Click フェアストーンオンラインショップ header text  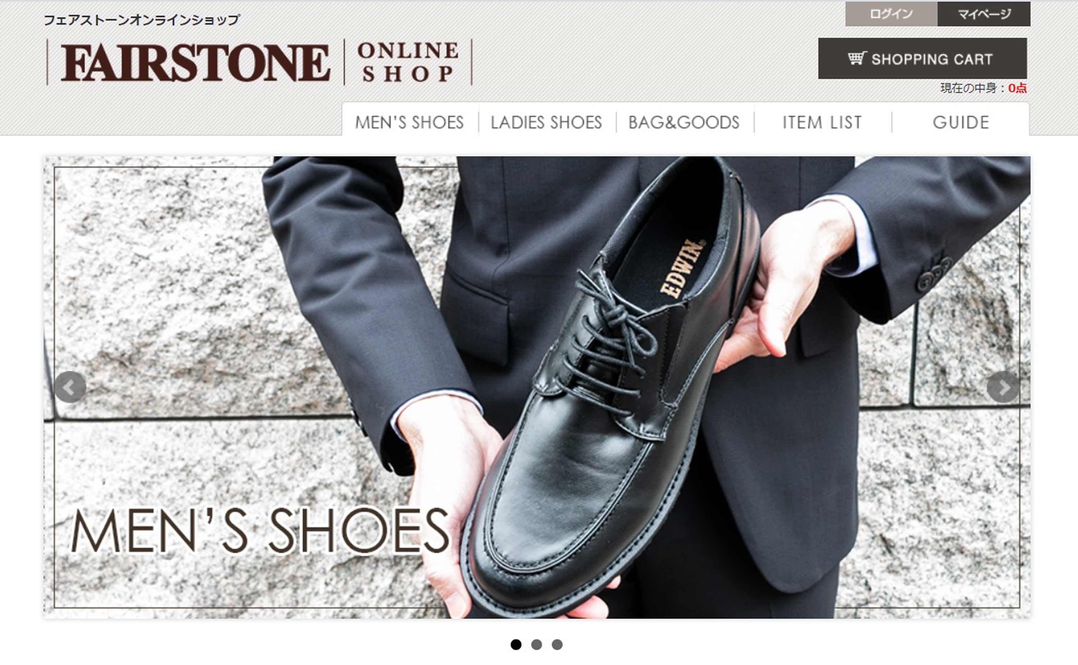coord(142,20)
